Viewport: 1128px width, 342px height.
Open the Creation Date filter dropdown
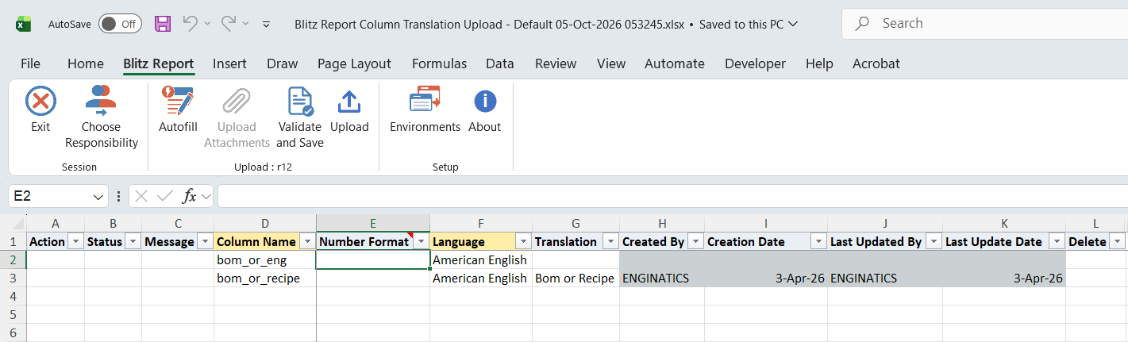(818, 241)
